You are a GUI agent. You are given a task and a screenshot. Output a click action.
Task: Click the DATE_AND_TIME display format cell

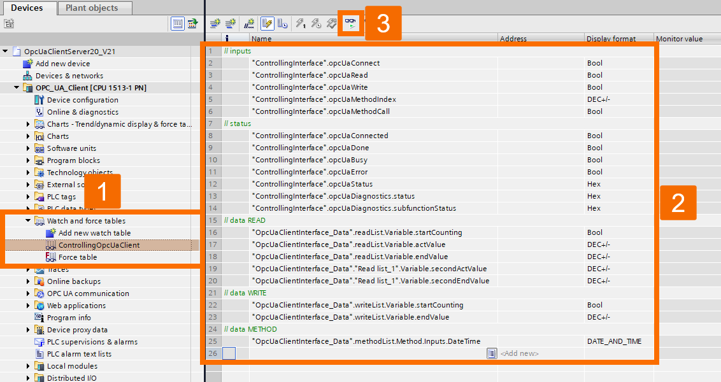click(x=619, y=341)
